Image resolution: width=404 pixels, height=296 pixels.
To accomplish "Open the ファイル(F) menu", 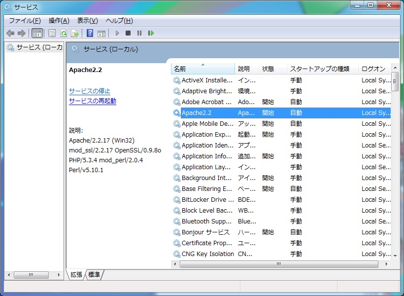I will click(25, 21).
